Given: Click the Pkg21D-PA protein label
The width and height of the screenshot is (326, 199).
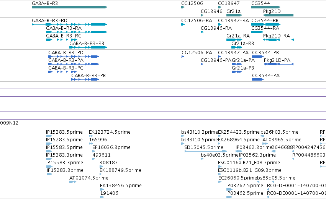Looking at the screenshot, I should pyautogui.click(x=277, y=60).
